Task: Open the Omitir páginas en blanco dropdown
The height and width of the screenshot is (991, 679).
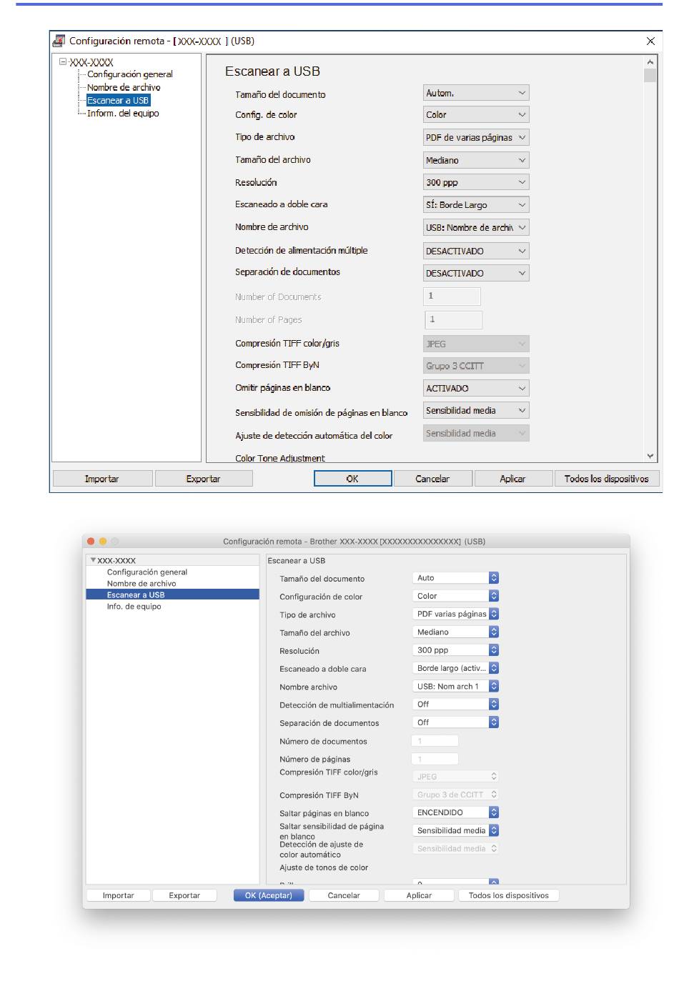Action: [476, 388]
